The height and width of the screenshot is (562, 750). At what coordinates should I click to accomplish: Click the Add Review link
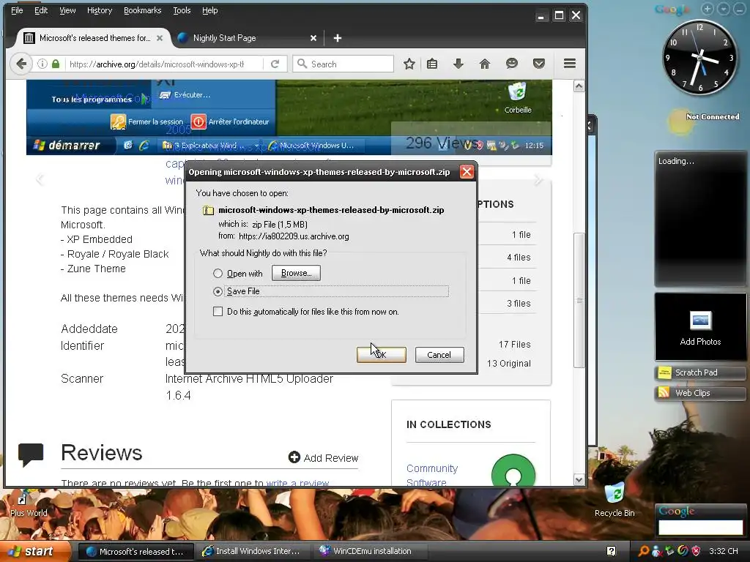[x=330, y=458]
